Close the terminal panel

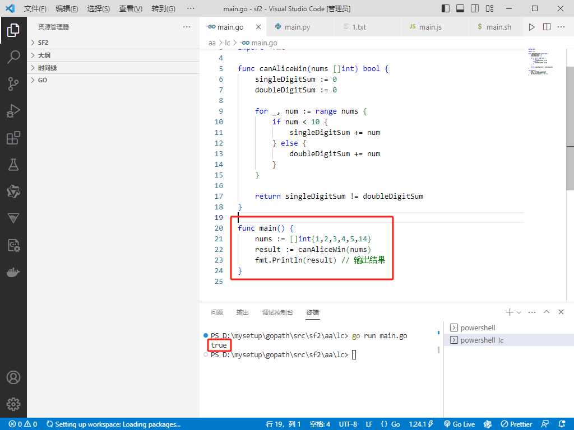(561, 312)
